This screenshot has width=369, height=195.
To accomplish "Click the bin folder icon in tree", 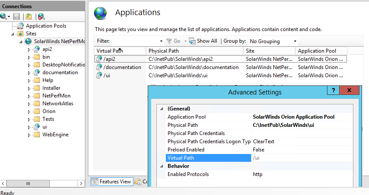I will pos(37,57).
